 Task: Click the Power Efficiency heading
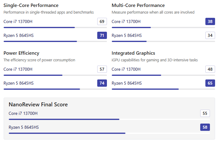click(22, 53)
